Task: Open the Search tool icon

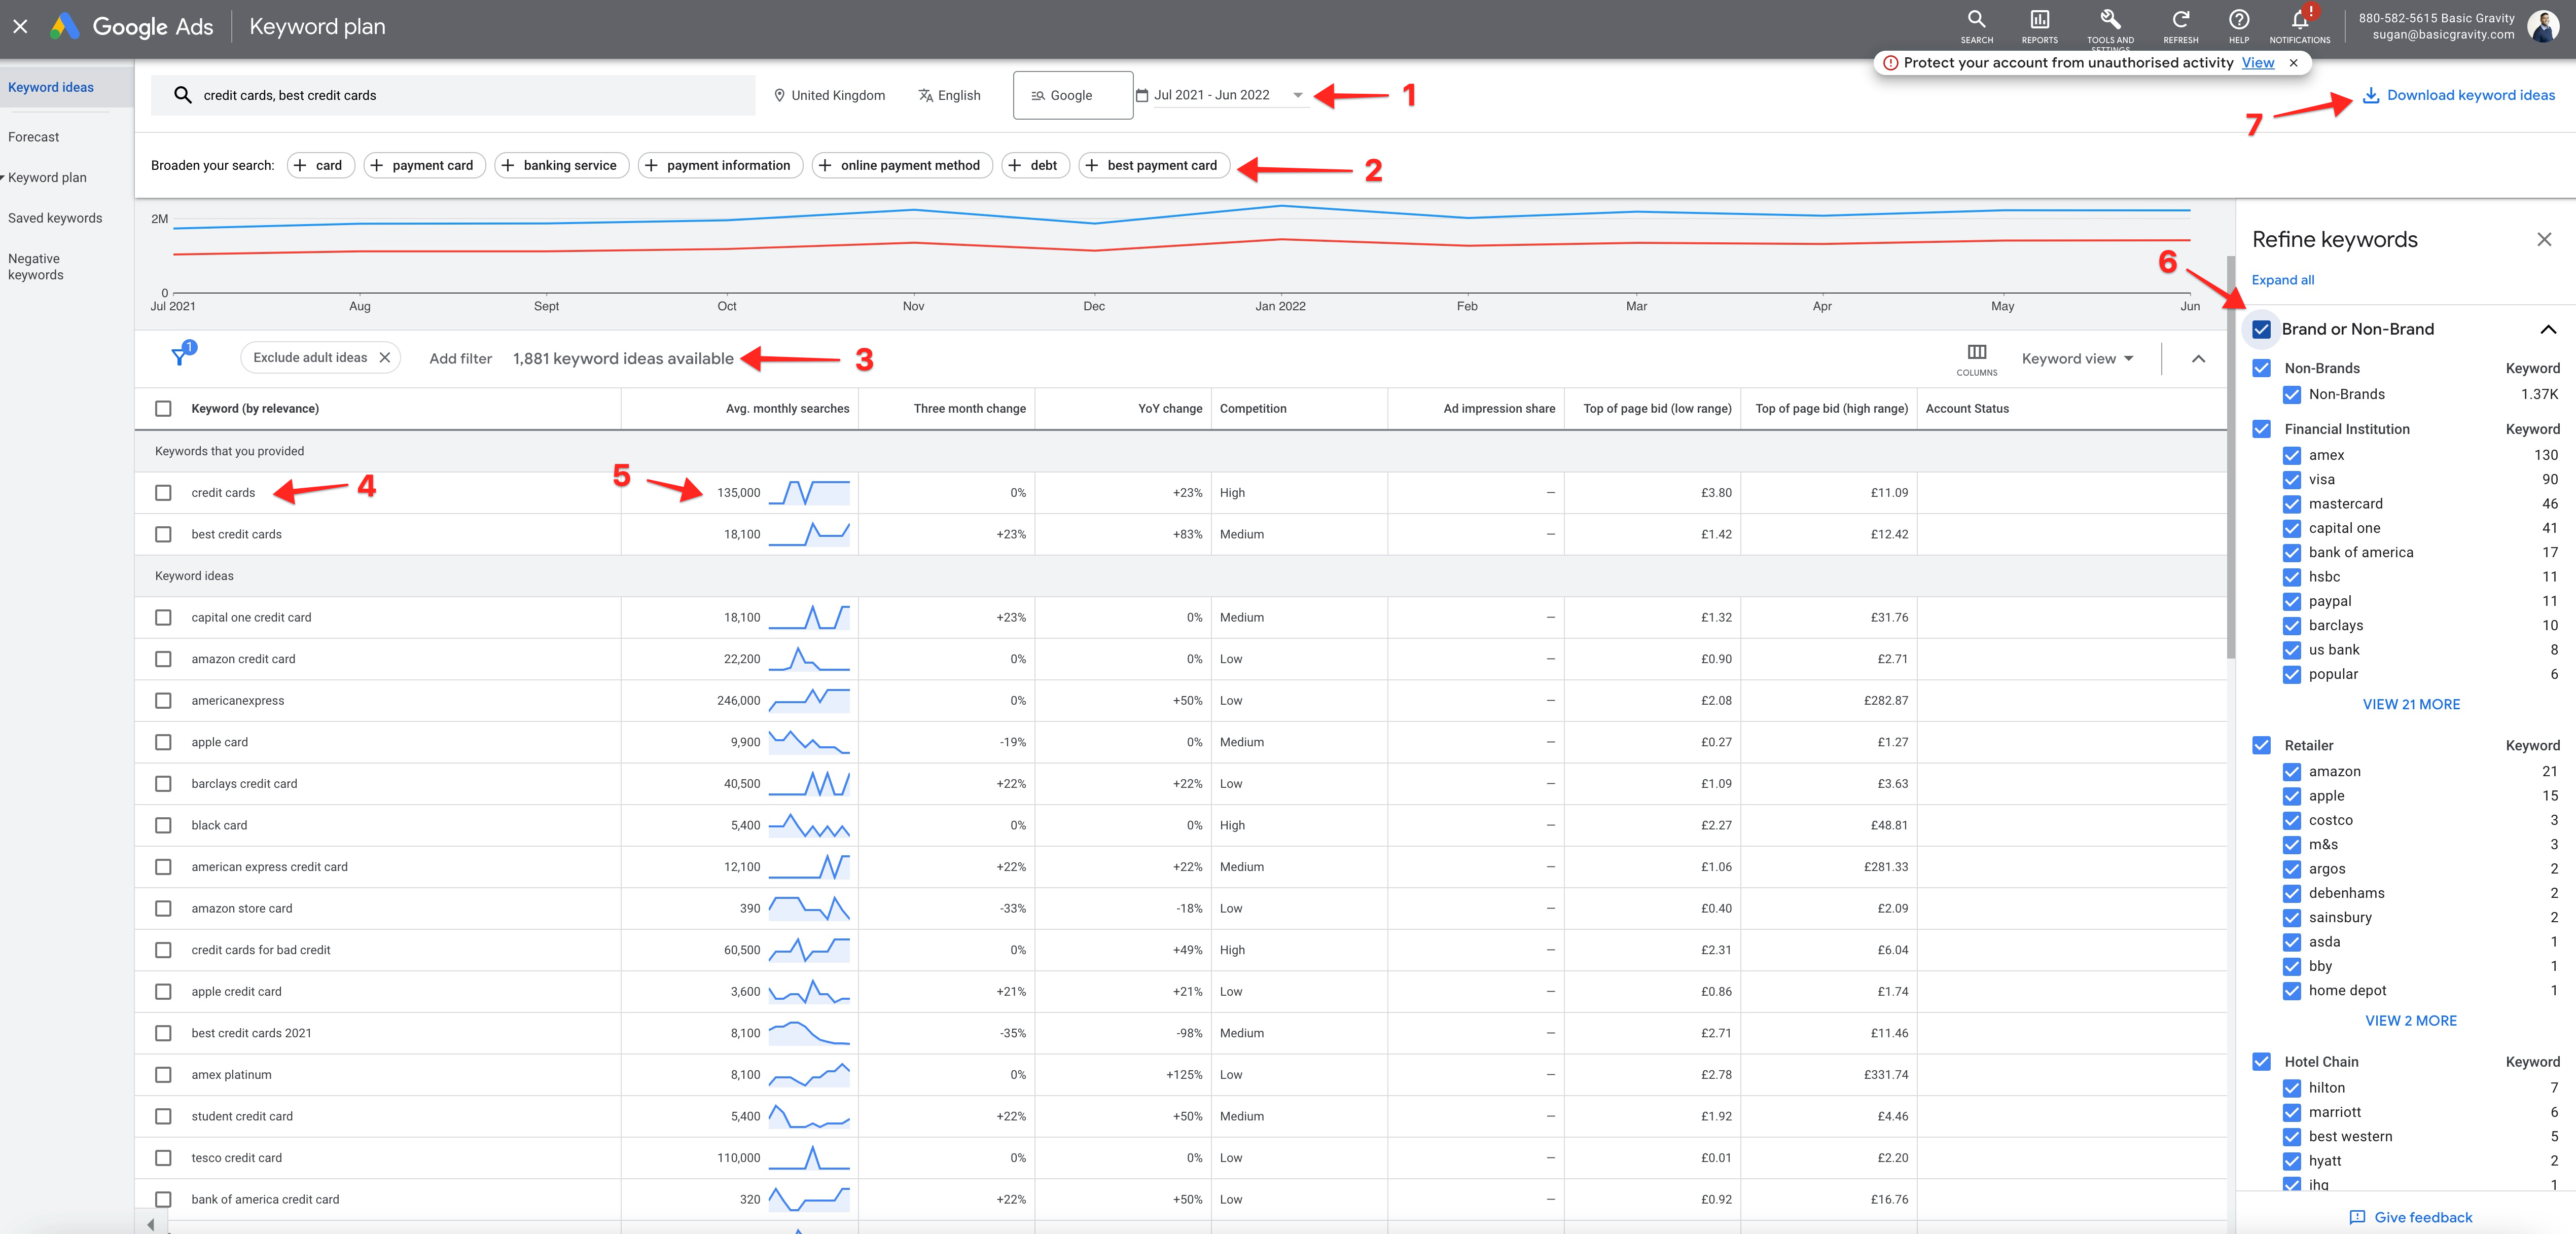Action: [1976, 20]
